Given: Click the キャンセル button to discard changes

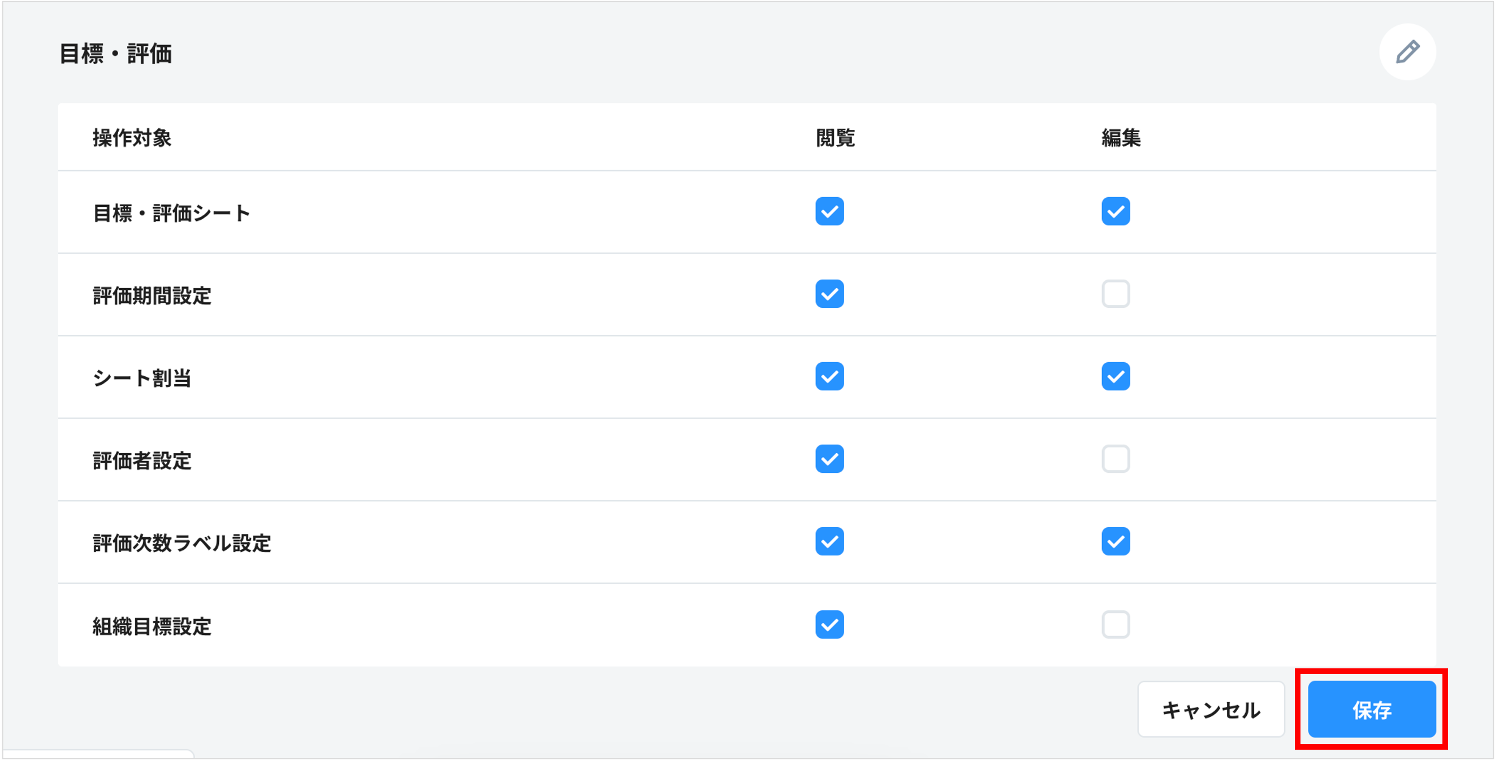Looking at the screenshot, I should click(1211, 709).
